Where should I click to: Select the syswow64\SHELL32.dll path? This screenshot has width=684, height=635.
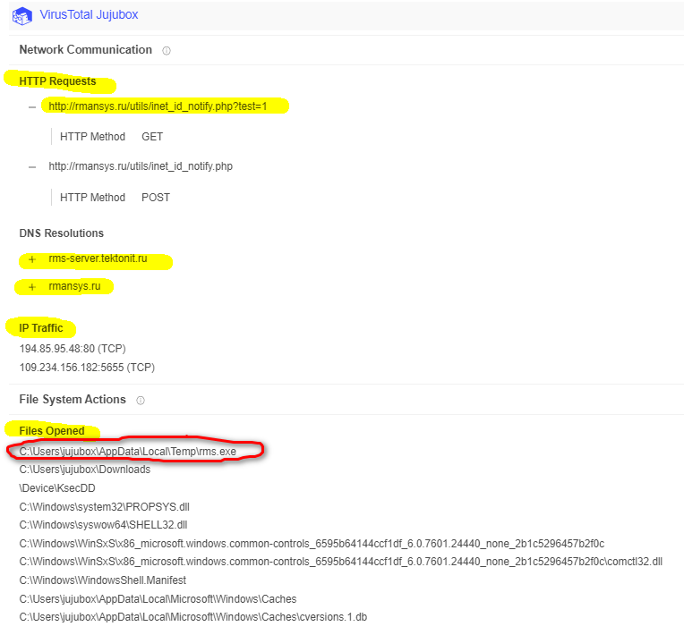(103, 525)
